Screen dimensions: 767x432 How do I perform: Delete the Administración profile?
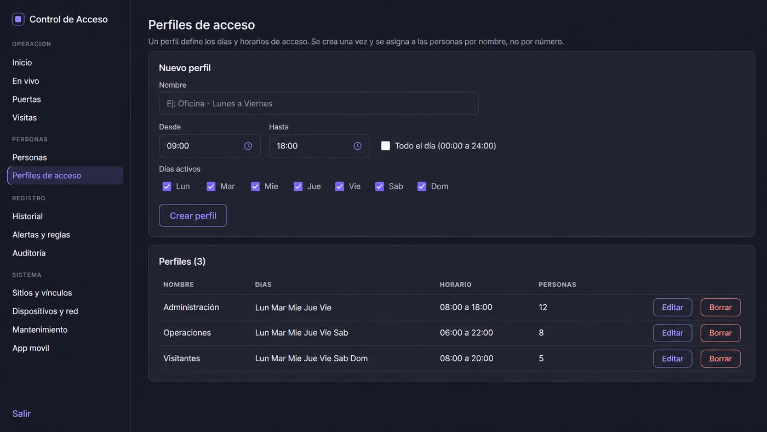pos(720,308)
